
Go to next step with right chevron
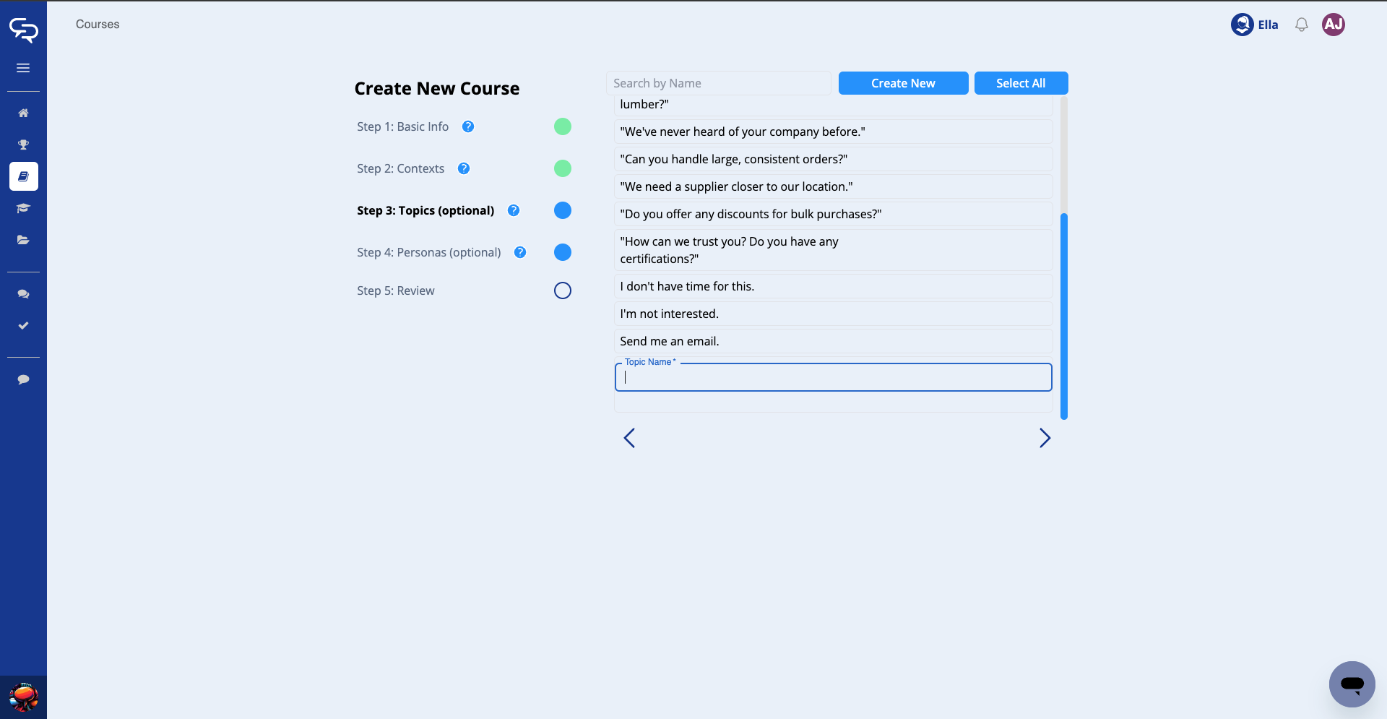pyautogui.click(x=1045, y=438)
